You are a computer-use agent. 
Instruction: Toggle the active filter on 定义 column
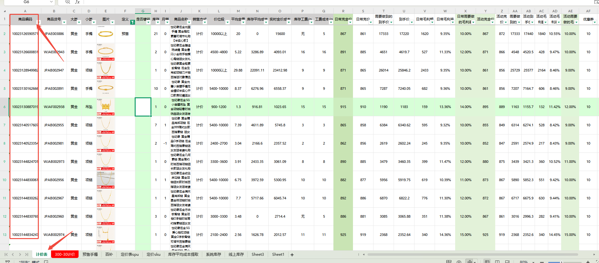tap(132, 22)
